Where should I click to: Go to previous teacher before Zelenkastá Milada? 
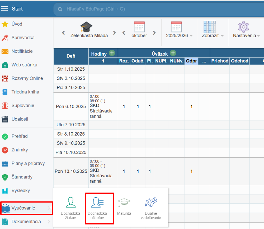[63, 33]
